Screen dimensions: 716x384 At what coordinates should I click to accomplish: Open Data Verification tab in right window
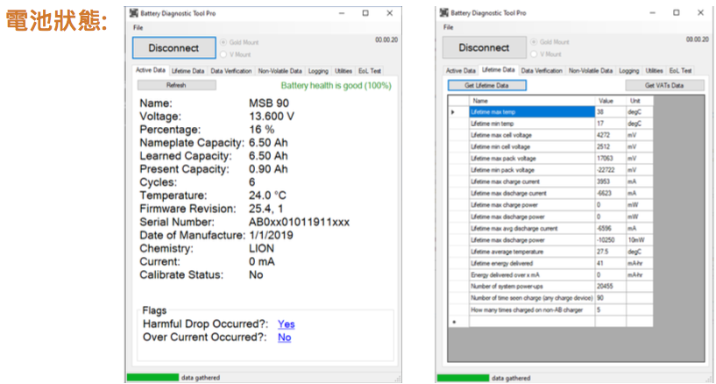coord(542,71)
